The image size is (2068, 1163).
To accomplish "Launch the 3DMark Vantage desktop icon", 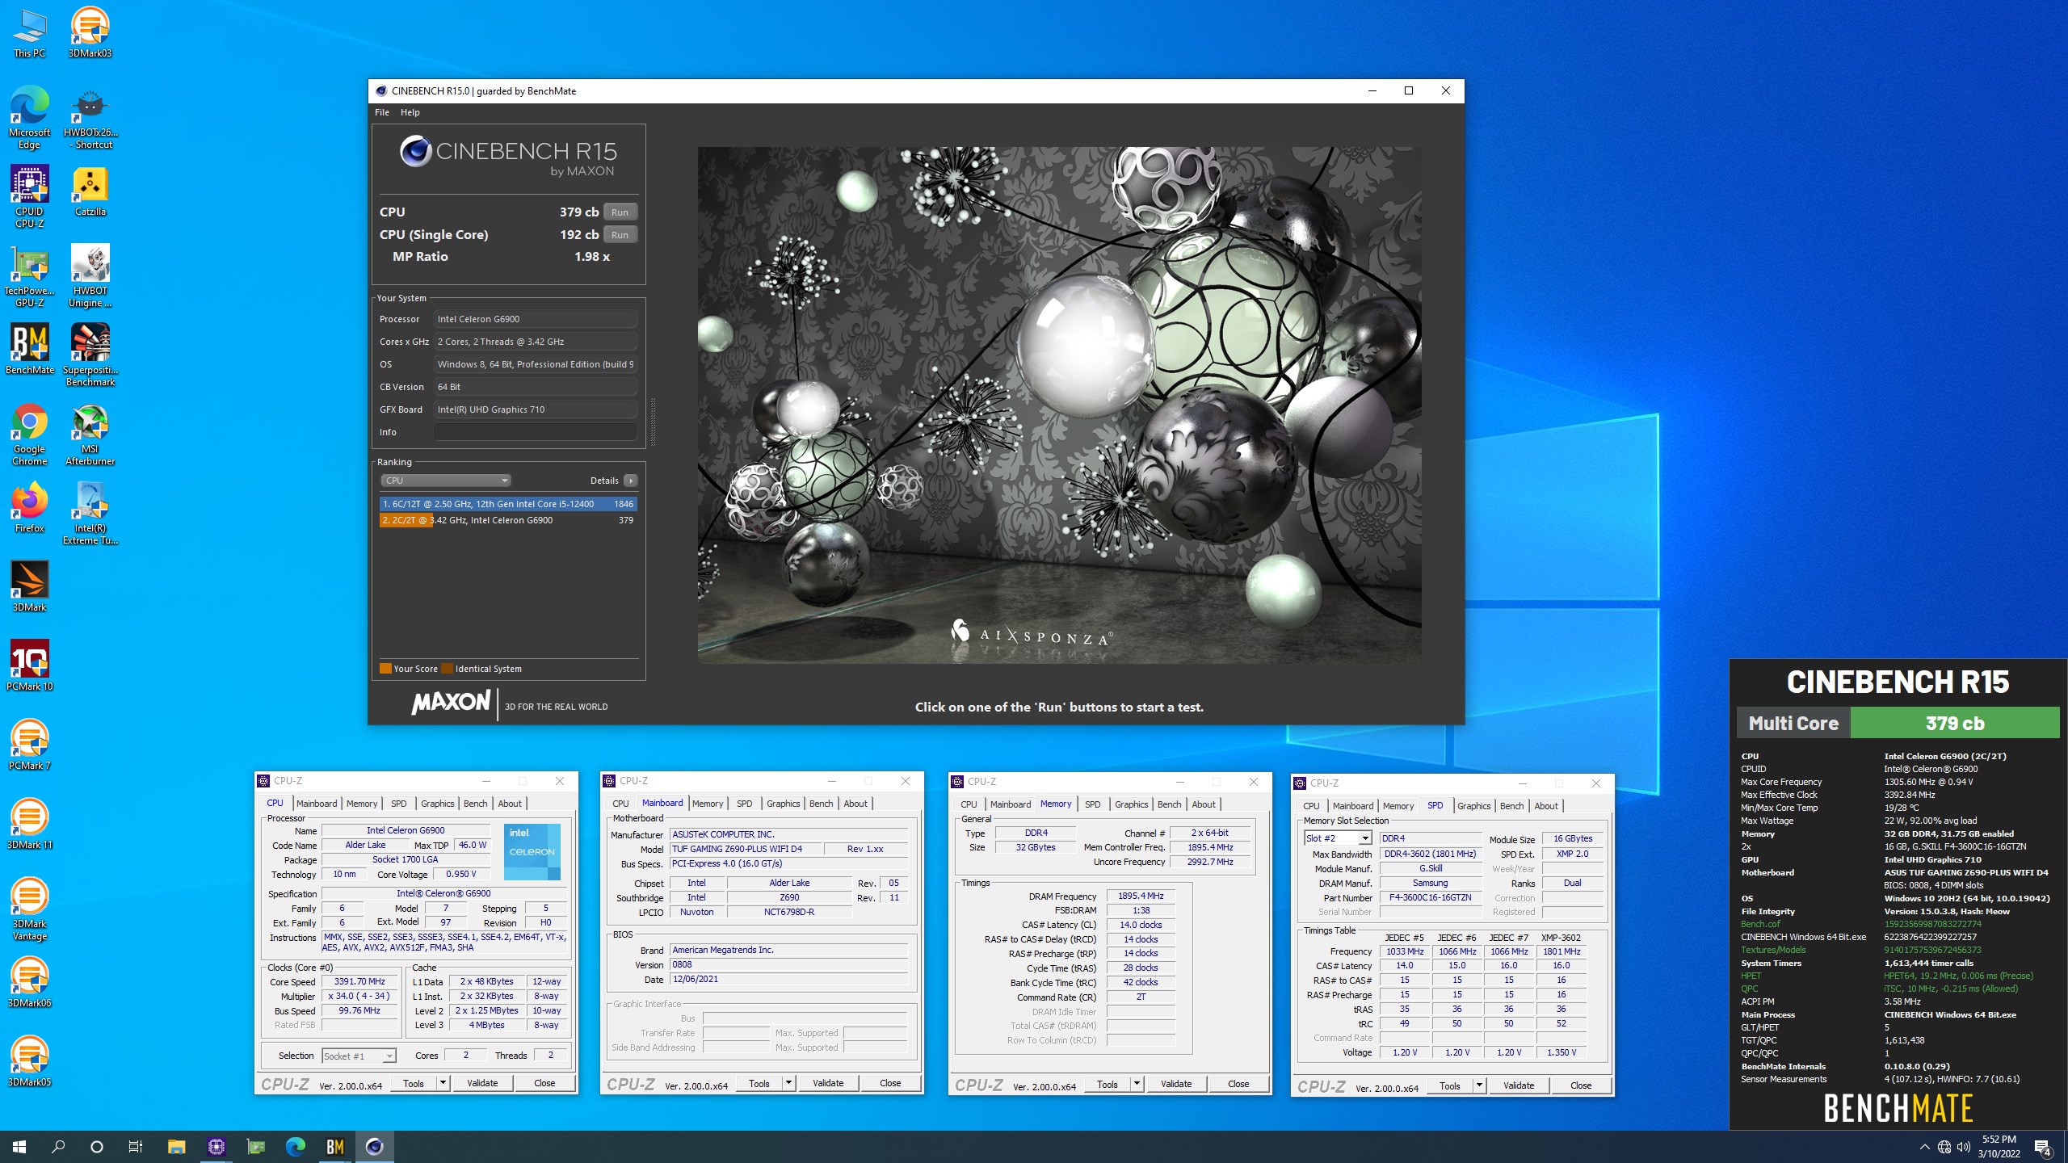I will (x=29, y=909).
